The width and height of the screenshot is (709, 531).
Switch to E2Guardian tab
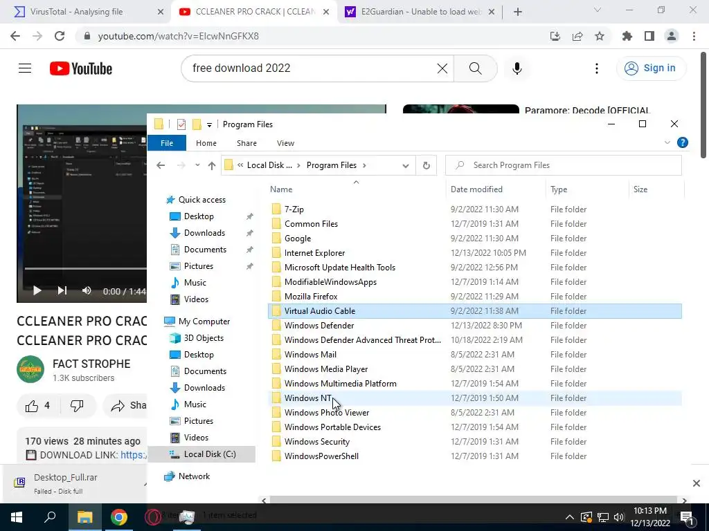pyautogui.click(x=420, y=12)
